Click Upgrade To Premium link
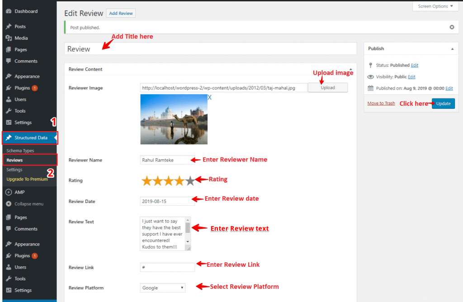 pos(27,179)
